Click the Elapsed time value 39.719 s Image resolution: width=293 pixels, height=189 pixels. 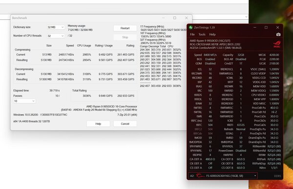click(54, 90)
